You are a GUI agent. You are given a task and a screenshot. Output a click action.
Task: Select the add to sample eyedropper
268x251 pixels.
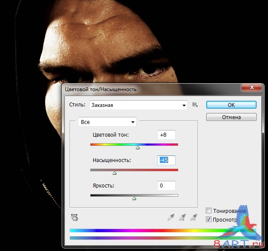(x=182, y=217)
